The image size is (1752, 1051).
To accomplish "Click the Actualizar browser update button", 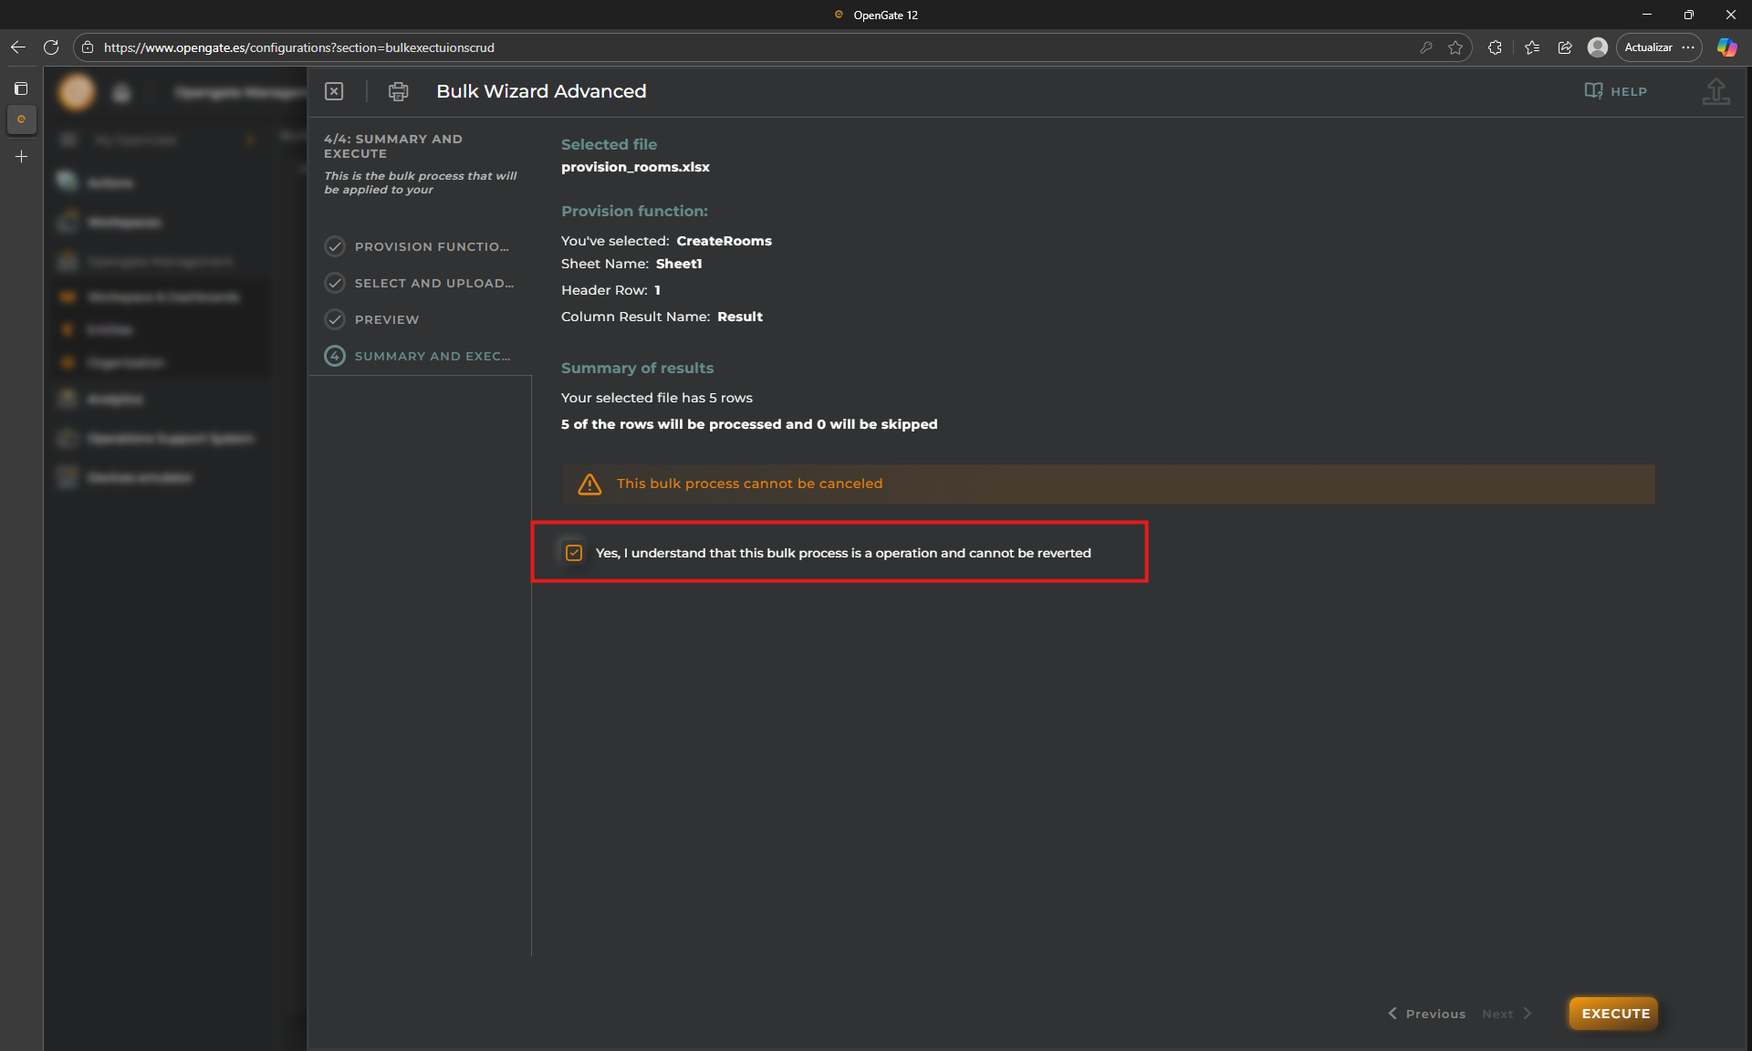I will 1648,47.
